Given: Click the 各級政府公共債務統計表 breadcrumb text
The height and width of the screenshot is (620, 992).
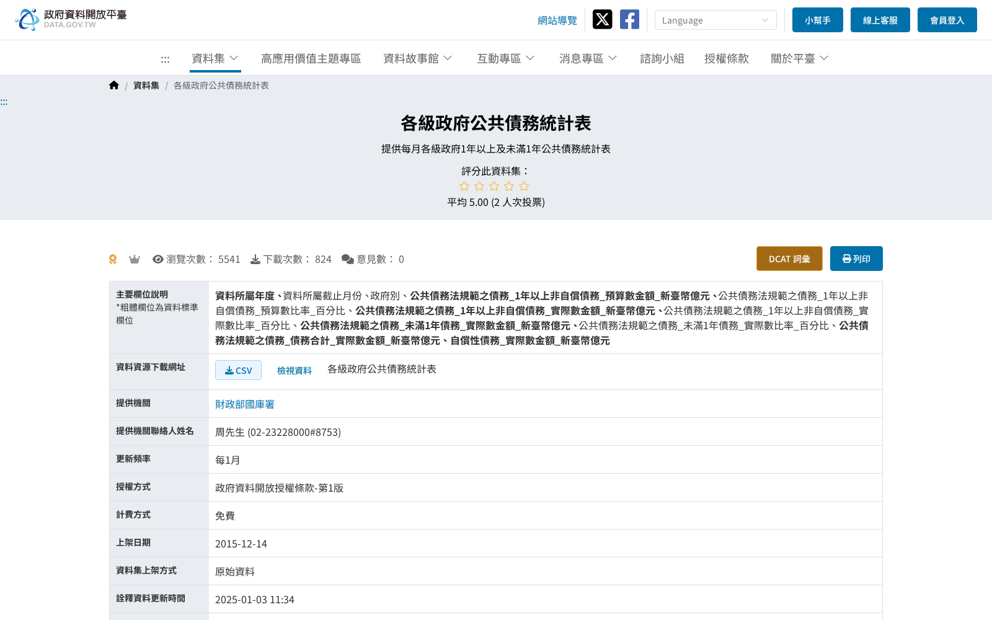Looking at the screenshot, I should pyautogui.click(x=221, y=86).
